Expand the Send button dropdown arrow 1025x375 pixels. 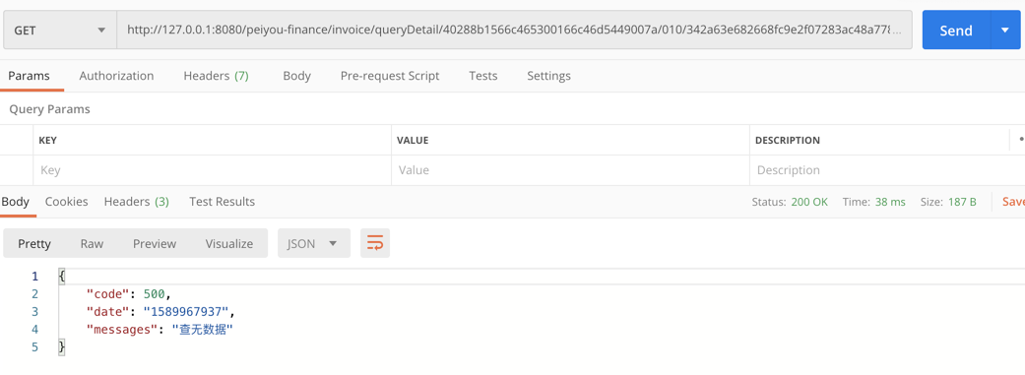(1005, 31)
